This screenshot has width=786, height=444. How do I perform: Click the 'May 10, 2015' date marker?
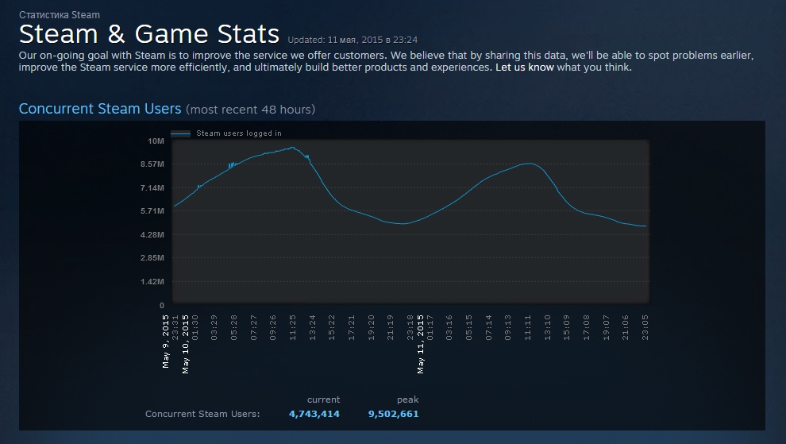(x=186, y=344)
